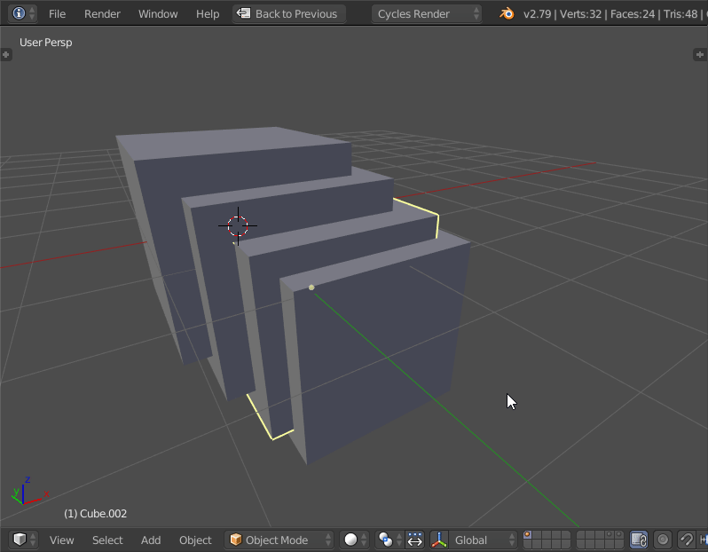
Task: Click the Blender logo icon
Action: click(x=507, y=13)
